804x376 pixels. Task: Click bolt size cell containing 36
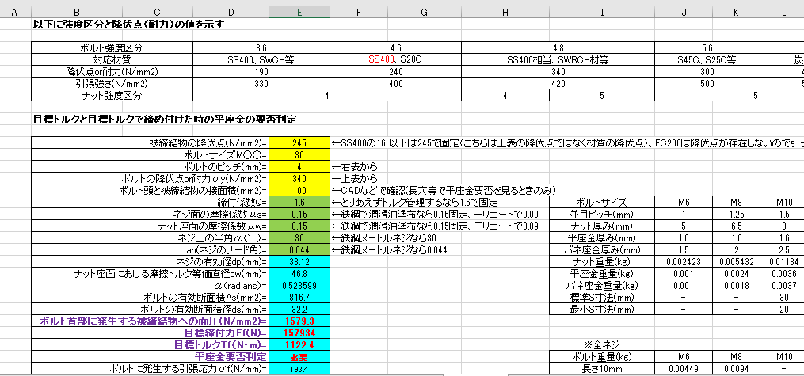299,154
